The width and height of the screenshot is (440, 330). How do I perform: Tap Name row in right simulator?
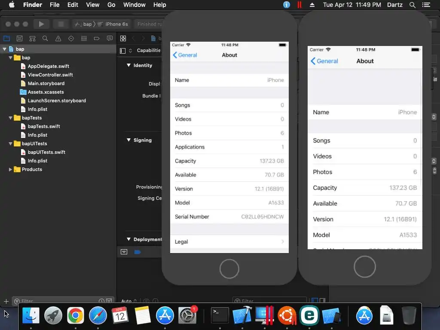pyautogui.click(x=365, y=112)
